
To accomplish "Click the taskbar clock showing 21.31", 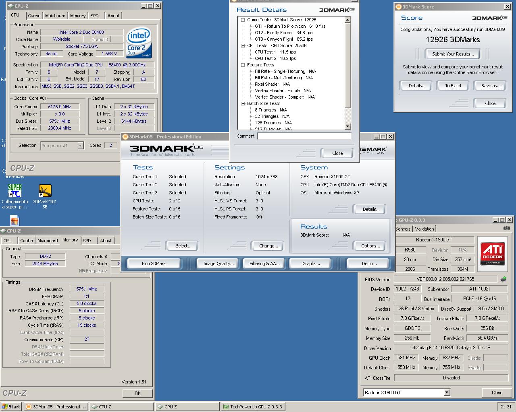I will click(506, 407).
